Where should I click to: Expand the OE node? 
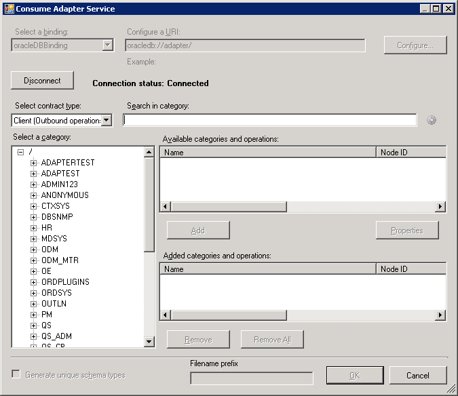[34, 271]
